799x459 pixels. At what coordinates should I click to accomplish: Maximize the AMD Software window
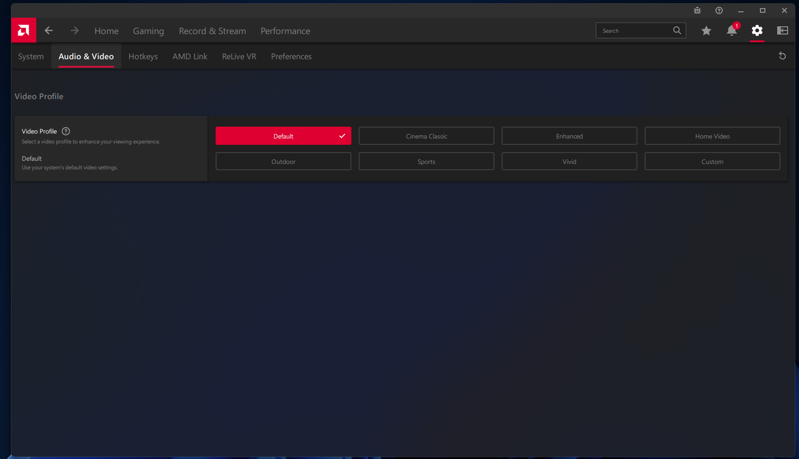pos(763,10)
